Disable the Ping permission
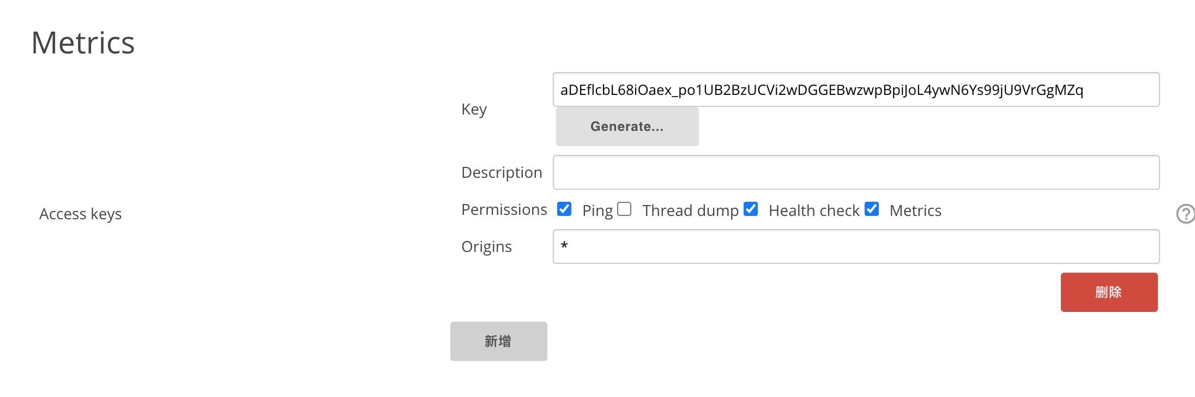1195x397 pixels. click(x=565, y=209)
